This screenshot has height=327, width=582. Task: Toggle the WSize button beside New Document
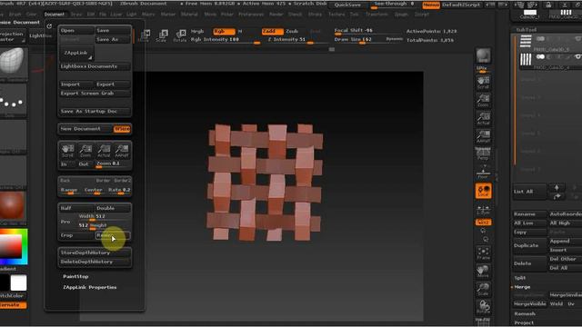point(122,129)
